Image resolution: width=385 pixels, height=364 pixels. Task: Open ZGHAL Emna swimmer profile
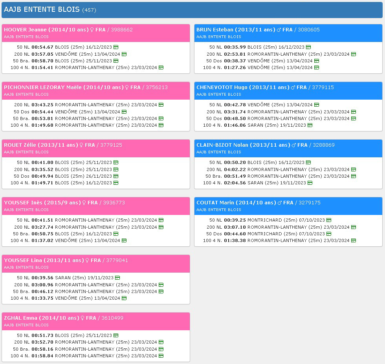point(42,318)
